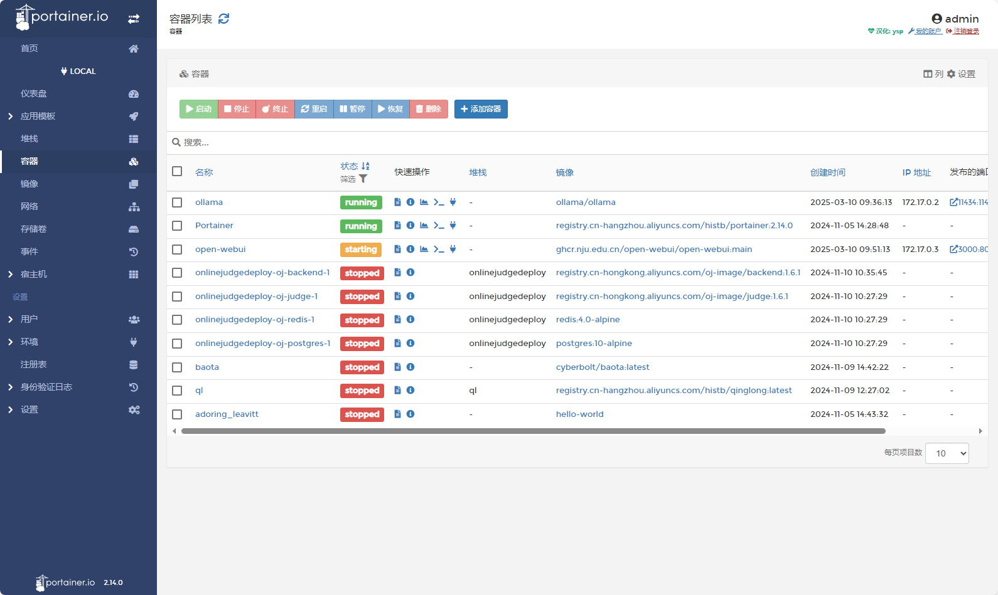Click the 添加容器 add container button
The width and height of the screenshot is (998, 595).
pyautogui.click(x=481, y=109)
